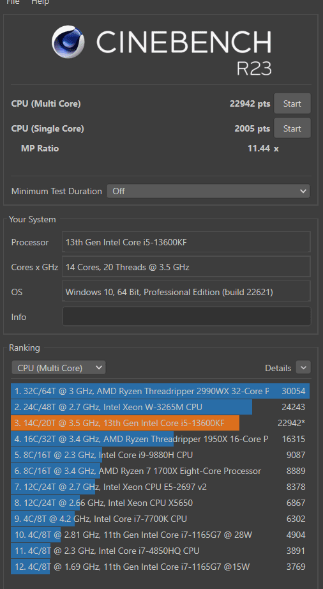The image size is (323, 589).
Task: Select the i7-1165G7 @15W ranking entry
Action: (160, 567)
